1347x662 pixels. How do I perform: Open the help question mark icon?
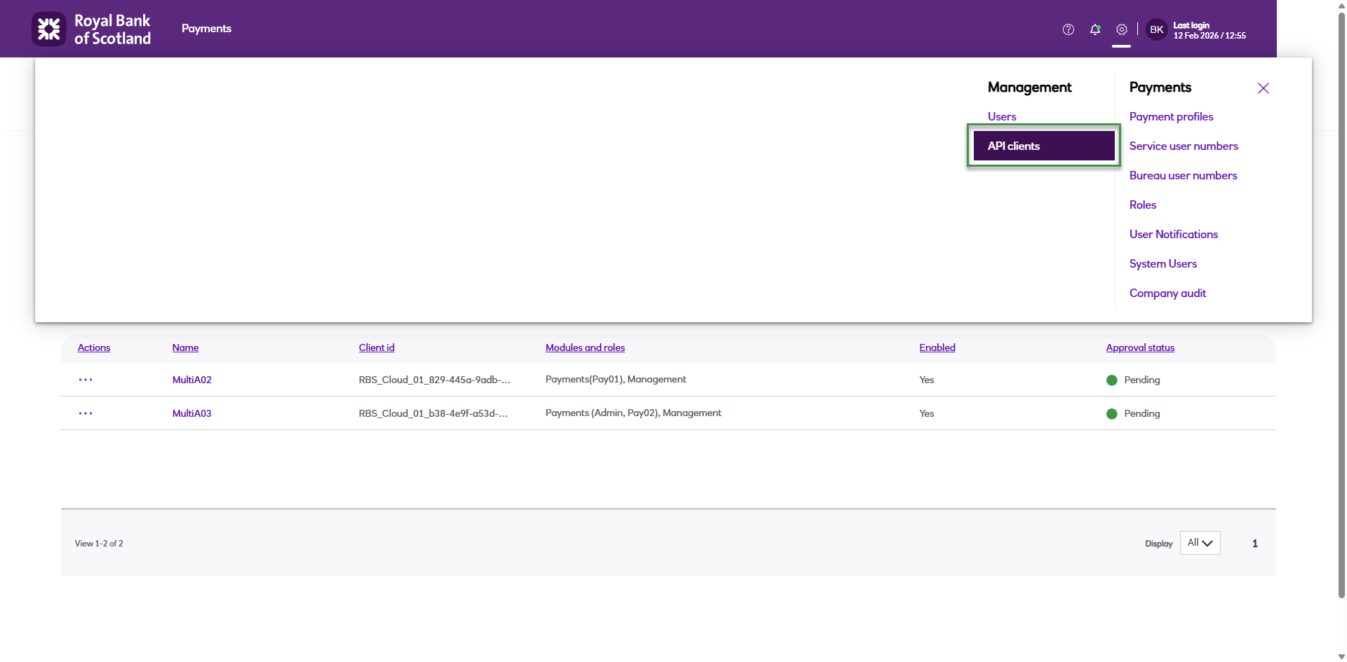pos(1068,29)
